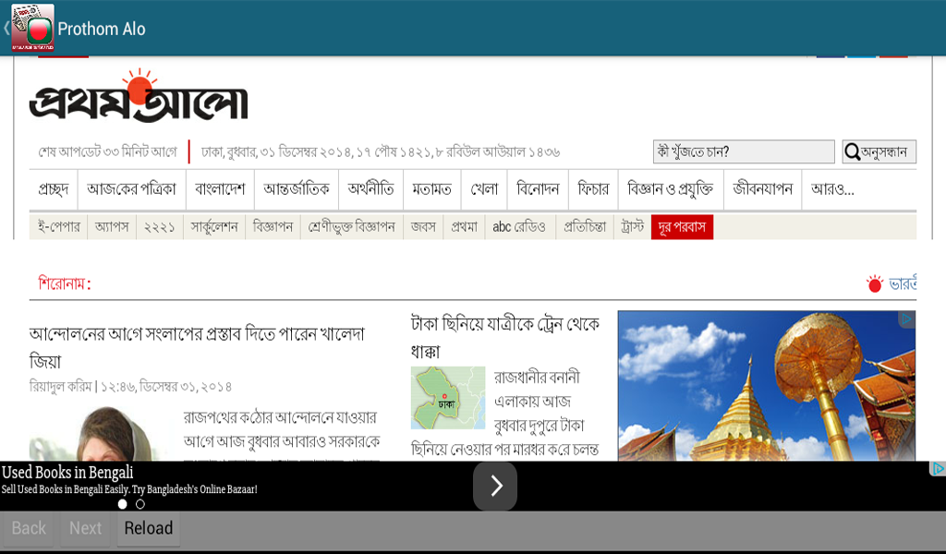The height and width of the screenshot is (554, 946).
Task: Open the সার্কুলেশন link
Action: pos(214,226)
